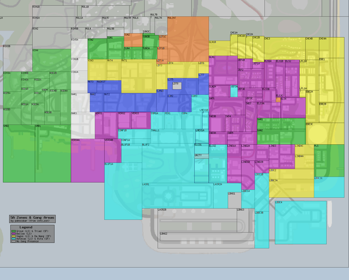
Task: Click the 'Ballas (LS)' legend label
Action: tap(24, 234)
